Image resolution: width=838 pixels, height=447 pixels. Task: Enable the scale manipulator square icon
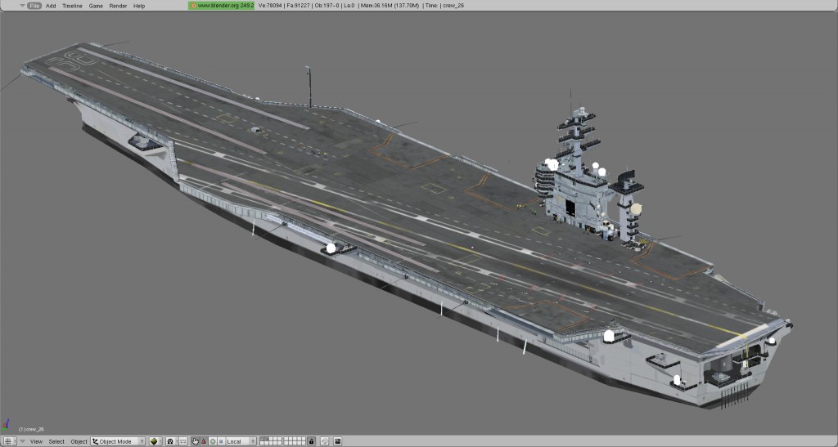pyautogui.click(x=221, y=441)
